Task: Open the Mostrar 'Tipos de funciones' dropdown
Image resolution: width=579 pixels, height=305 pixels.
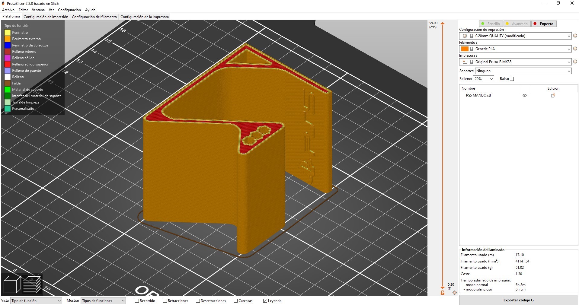Action: 103,301
